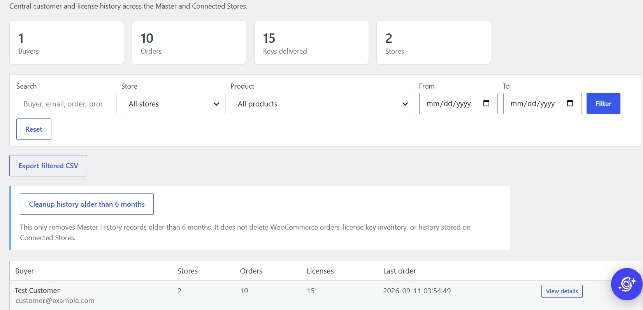
Task: Click the Product field label
Action: [242, 86]
